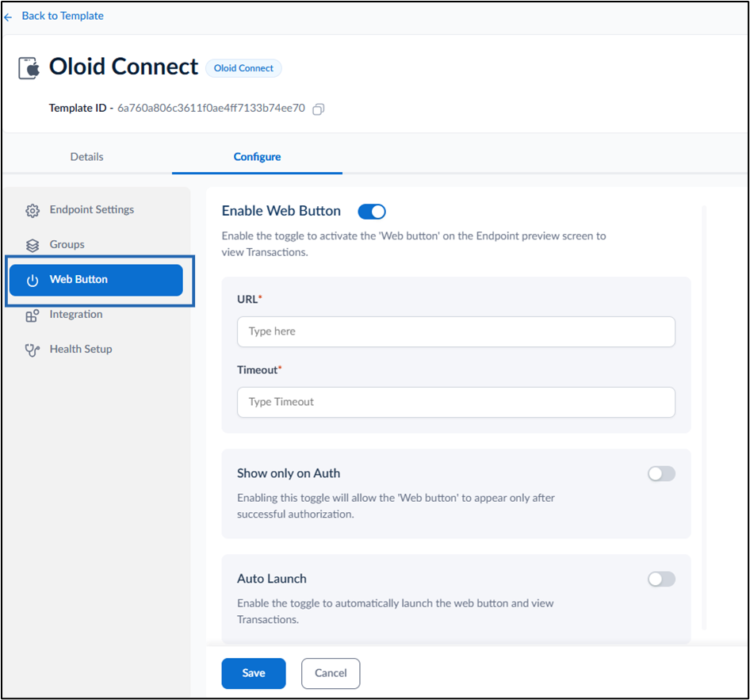Click the Timeout input field

[456, 402]
